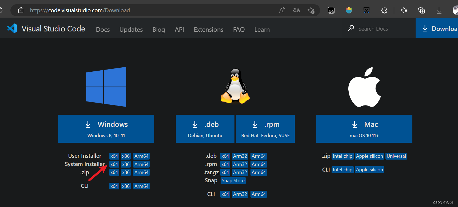Viewport: 458px width, 207px height.
Task: Download VS Code for Windows 8, 10, 11
Action: click(x=106, y=129)
